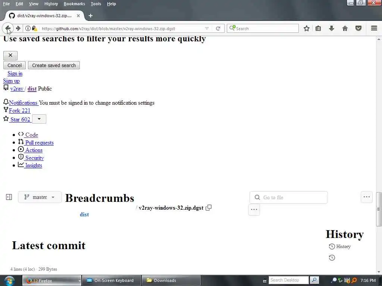Switch to Firefox taskbar button
382x286 pixels.
pyautogui.click(x=52, y=280)
